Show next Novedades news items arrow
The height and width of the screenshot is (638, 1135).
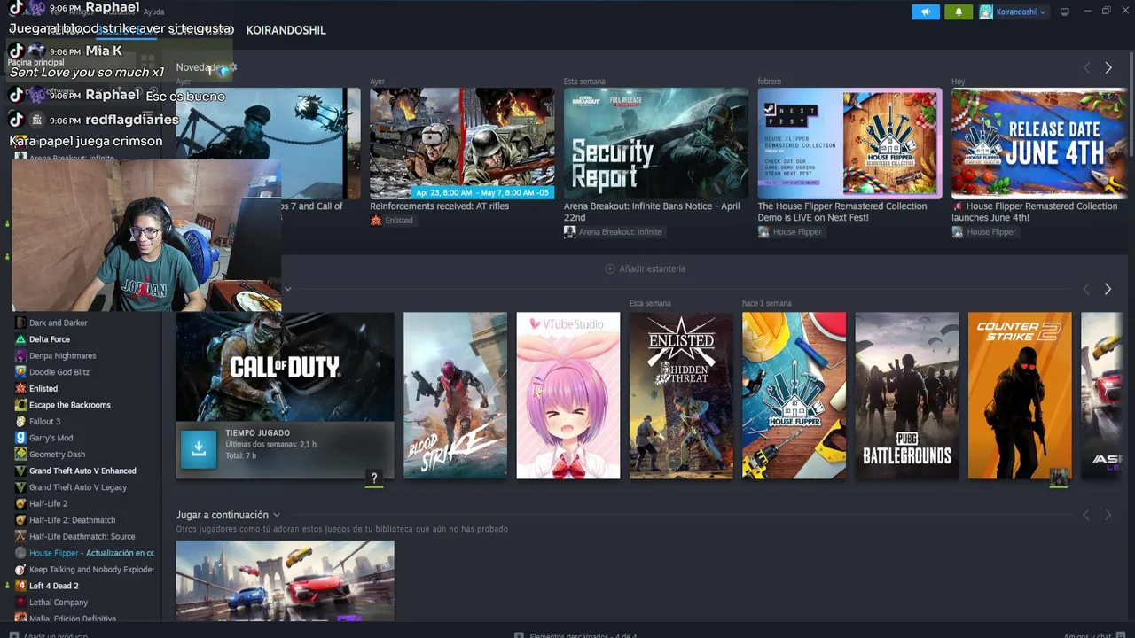pos(1108,67)
